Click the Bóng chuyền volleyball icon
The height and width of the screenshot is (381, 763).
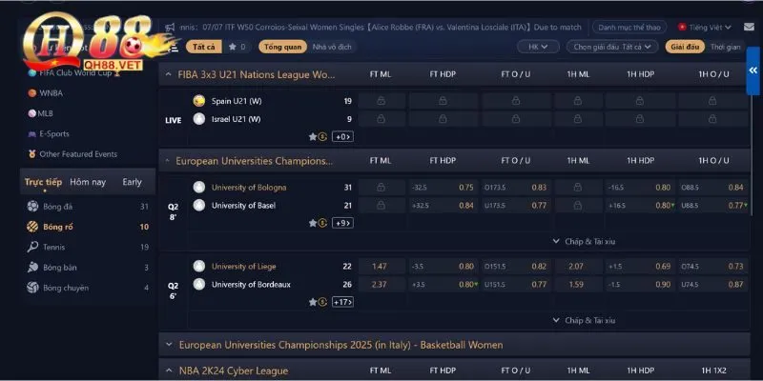pyautogui.click(x=33, y=287)
